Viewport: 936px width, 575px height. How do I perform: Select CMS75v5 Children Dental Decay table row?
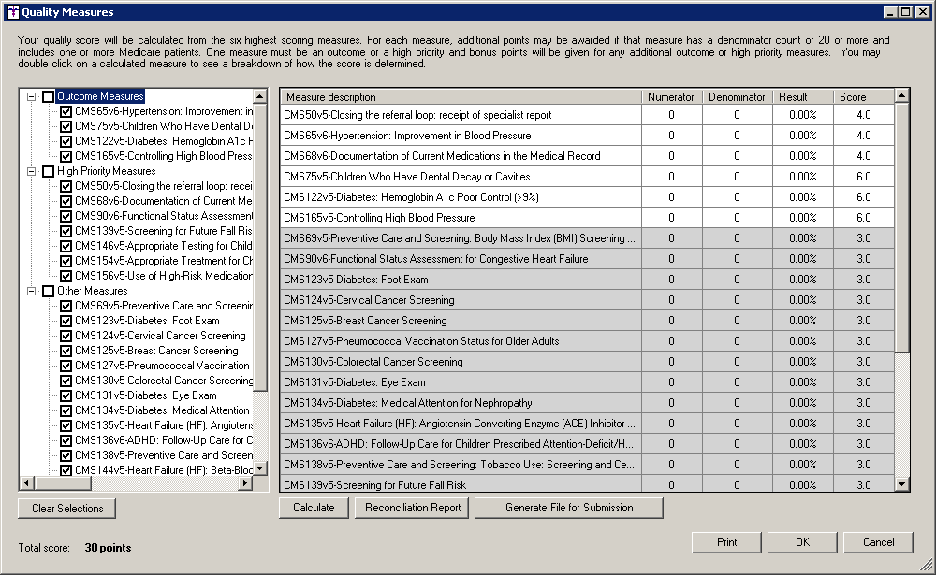[461, 177]
